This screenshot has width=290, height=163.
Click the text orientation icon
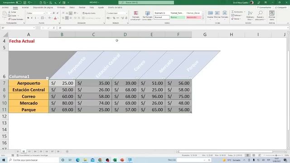pyautogui.click(x=75, y=13)
